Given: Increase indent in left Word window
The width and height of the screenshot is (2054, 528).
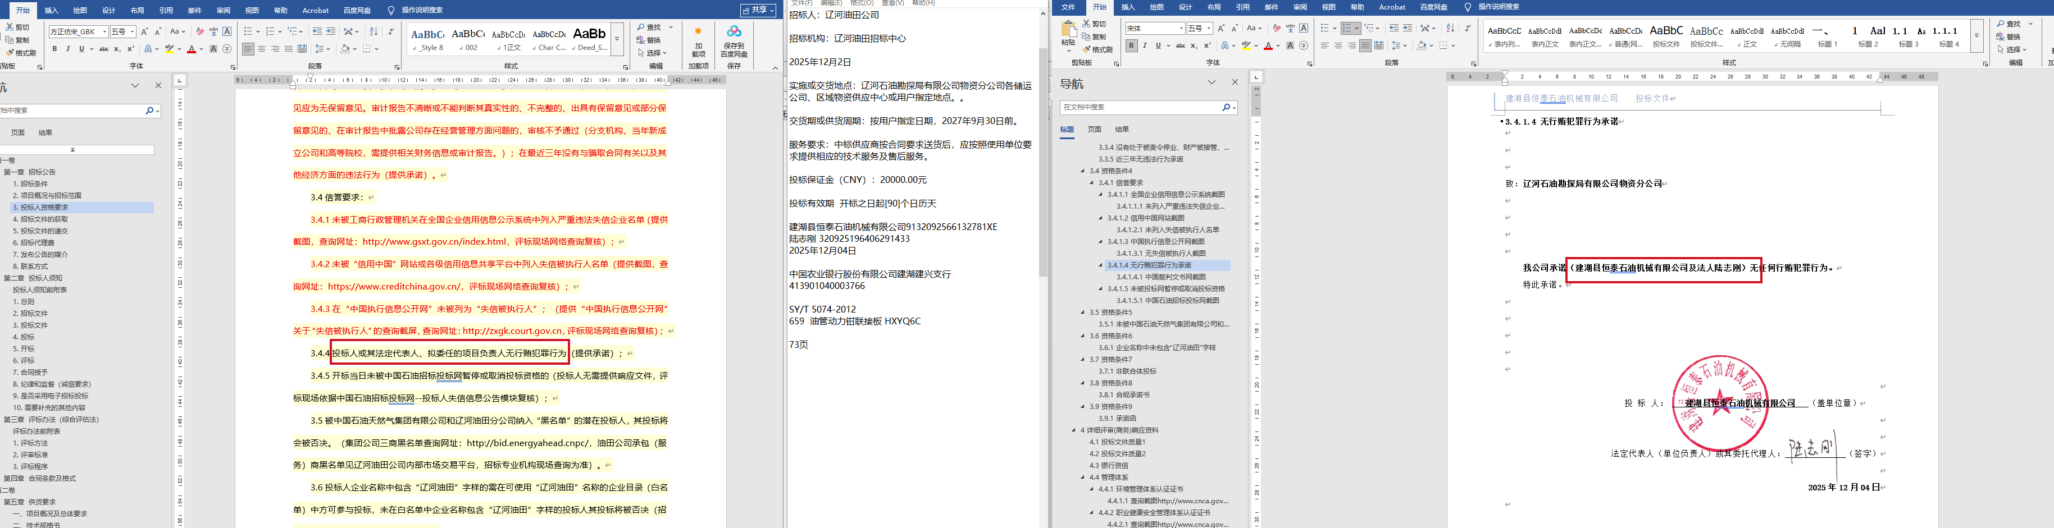Looking at the screenshot, I should click(330, 32).
